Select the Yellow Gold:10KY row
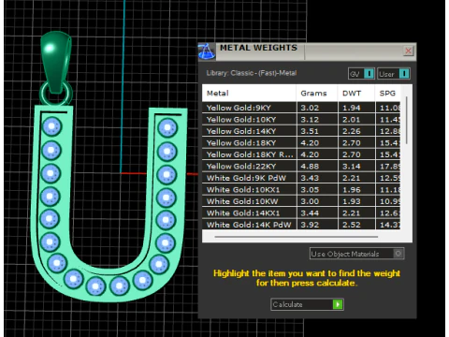The width and height of the screenshot is (449, 337). 301,120
